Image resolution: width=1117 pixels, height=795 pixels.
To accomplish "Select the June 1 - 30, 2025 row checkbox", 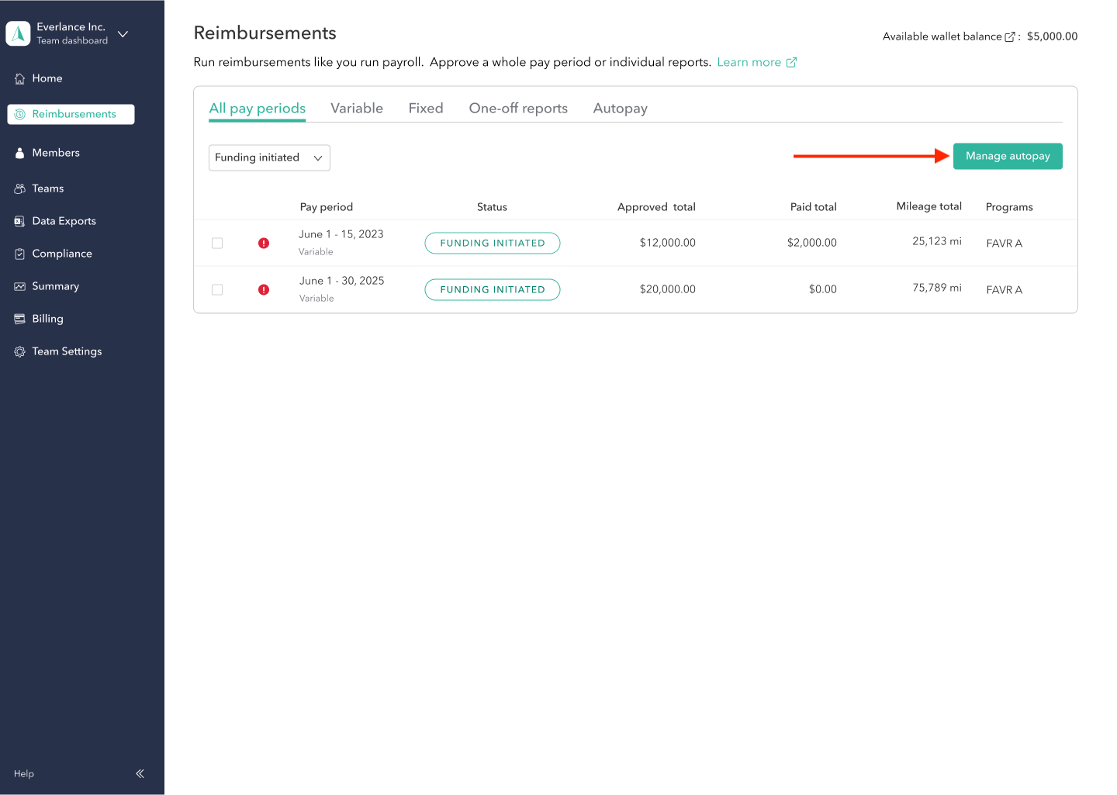I will pos(217,289).
